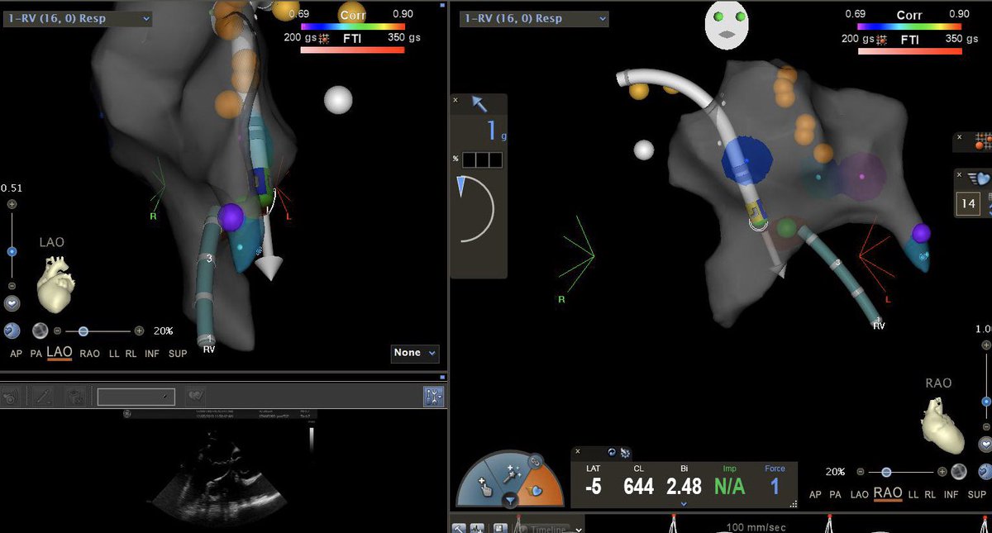The image size is (992, 533).
Task: Expand the LAT/CL readout panel chevron
Action: coord(684,503)
